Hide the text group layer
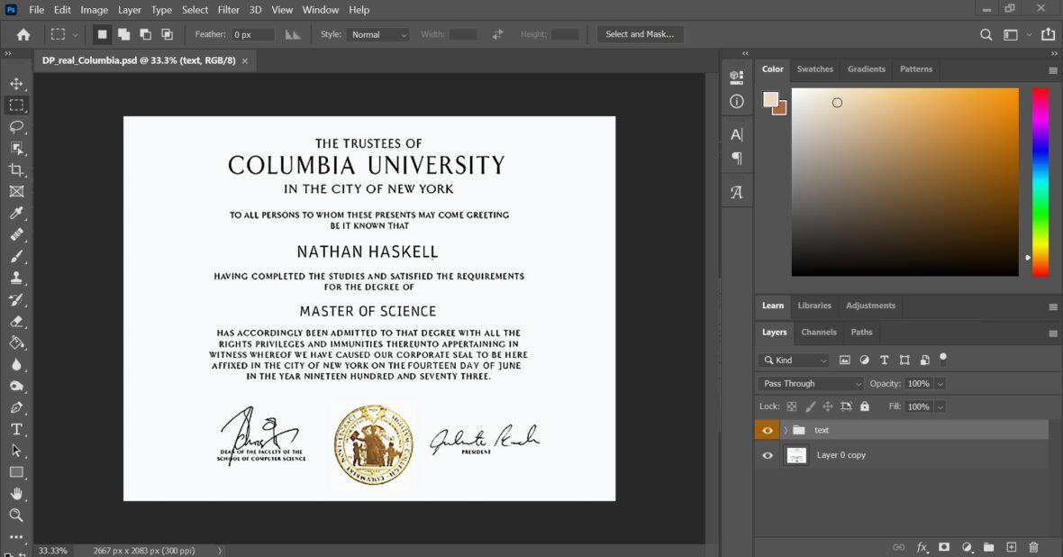The height and width of the screenshot is (557, 1063). (x=768, y=430)
